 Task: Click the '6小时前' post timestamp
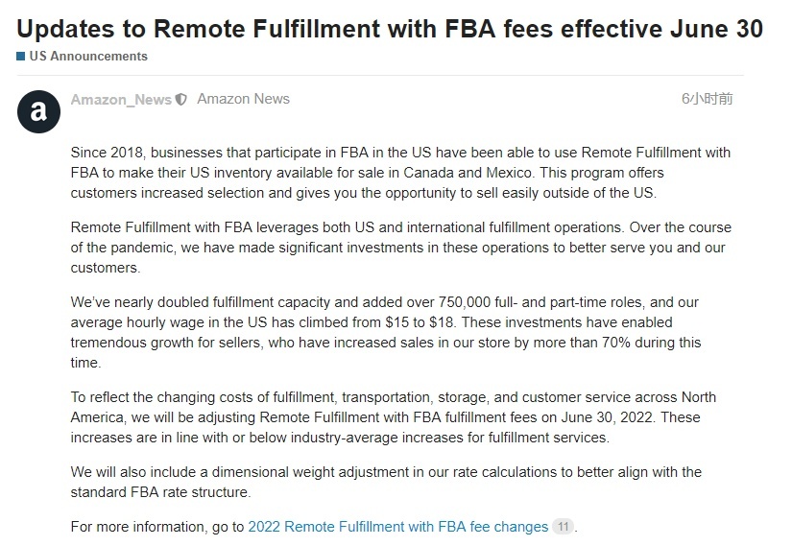pyautogui.click(x=708, y=99)
